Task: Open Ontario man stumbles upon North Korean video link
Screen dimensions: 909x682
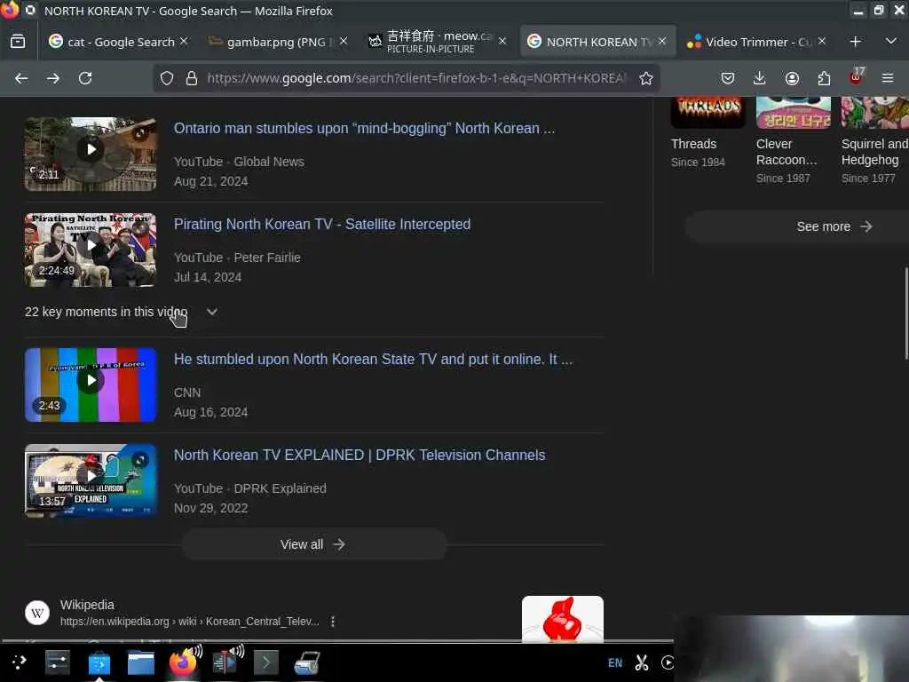Action: [364, 128]
